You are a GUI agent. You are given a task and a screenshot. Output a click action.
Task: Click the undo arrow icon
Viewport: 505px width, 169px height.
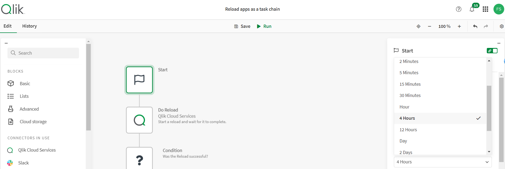click(475, 26)
